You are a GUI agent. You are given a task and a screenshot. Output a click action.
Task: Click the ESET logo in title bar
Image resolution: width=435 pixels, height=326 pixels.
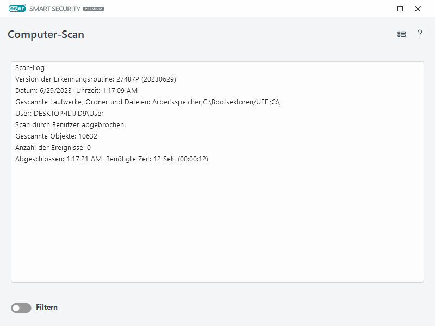tap(17, 9)
